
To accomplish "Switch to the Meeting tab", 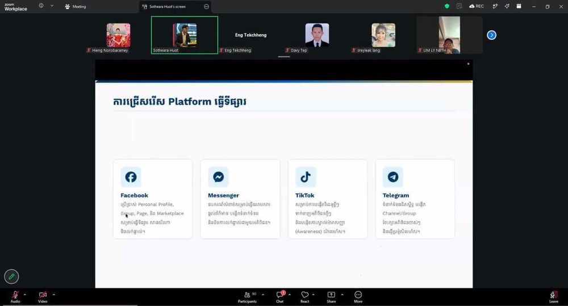I will point(76,6).
